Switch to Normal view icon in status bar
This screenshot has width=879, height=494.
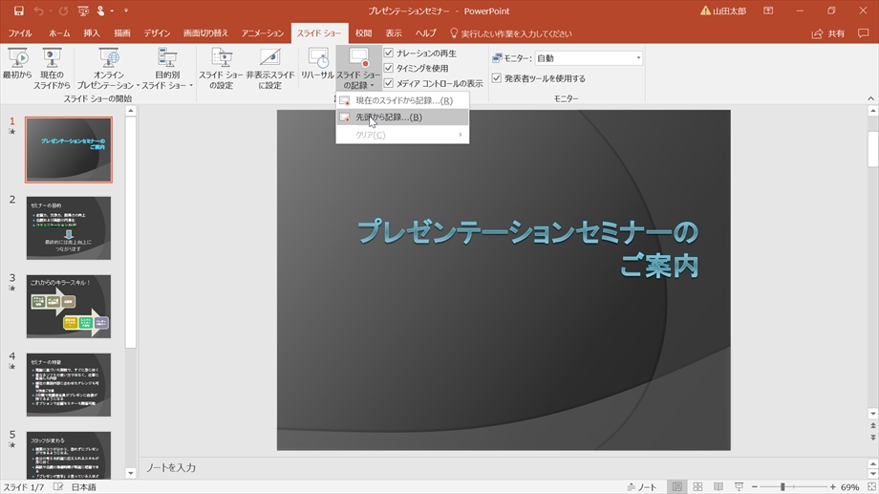tap(677, 486)
